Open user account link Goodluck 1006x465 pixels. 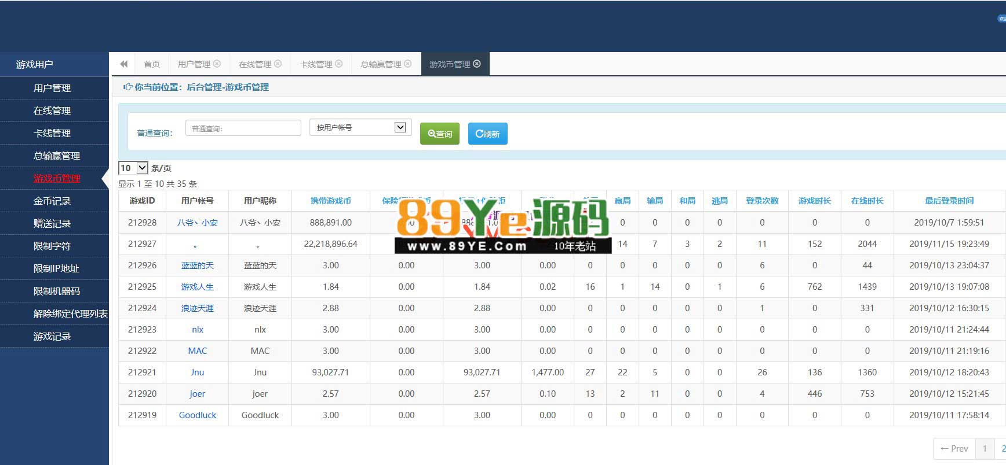point(198,415)
